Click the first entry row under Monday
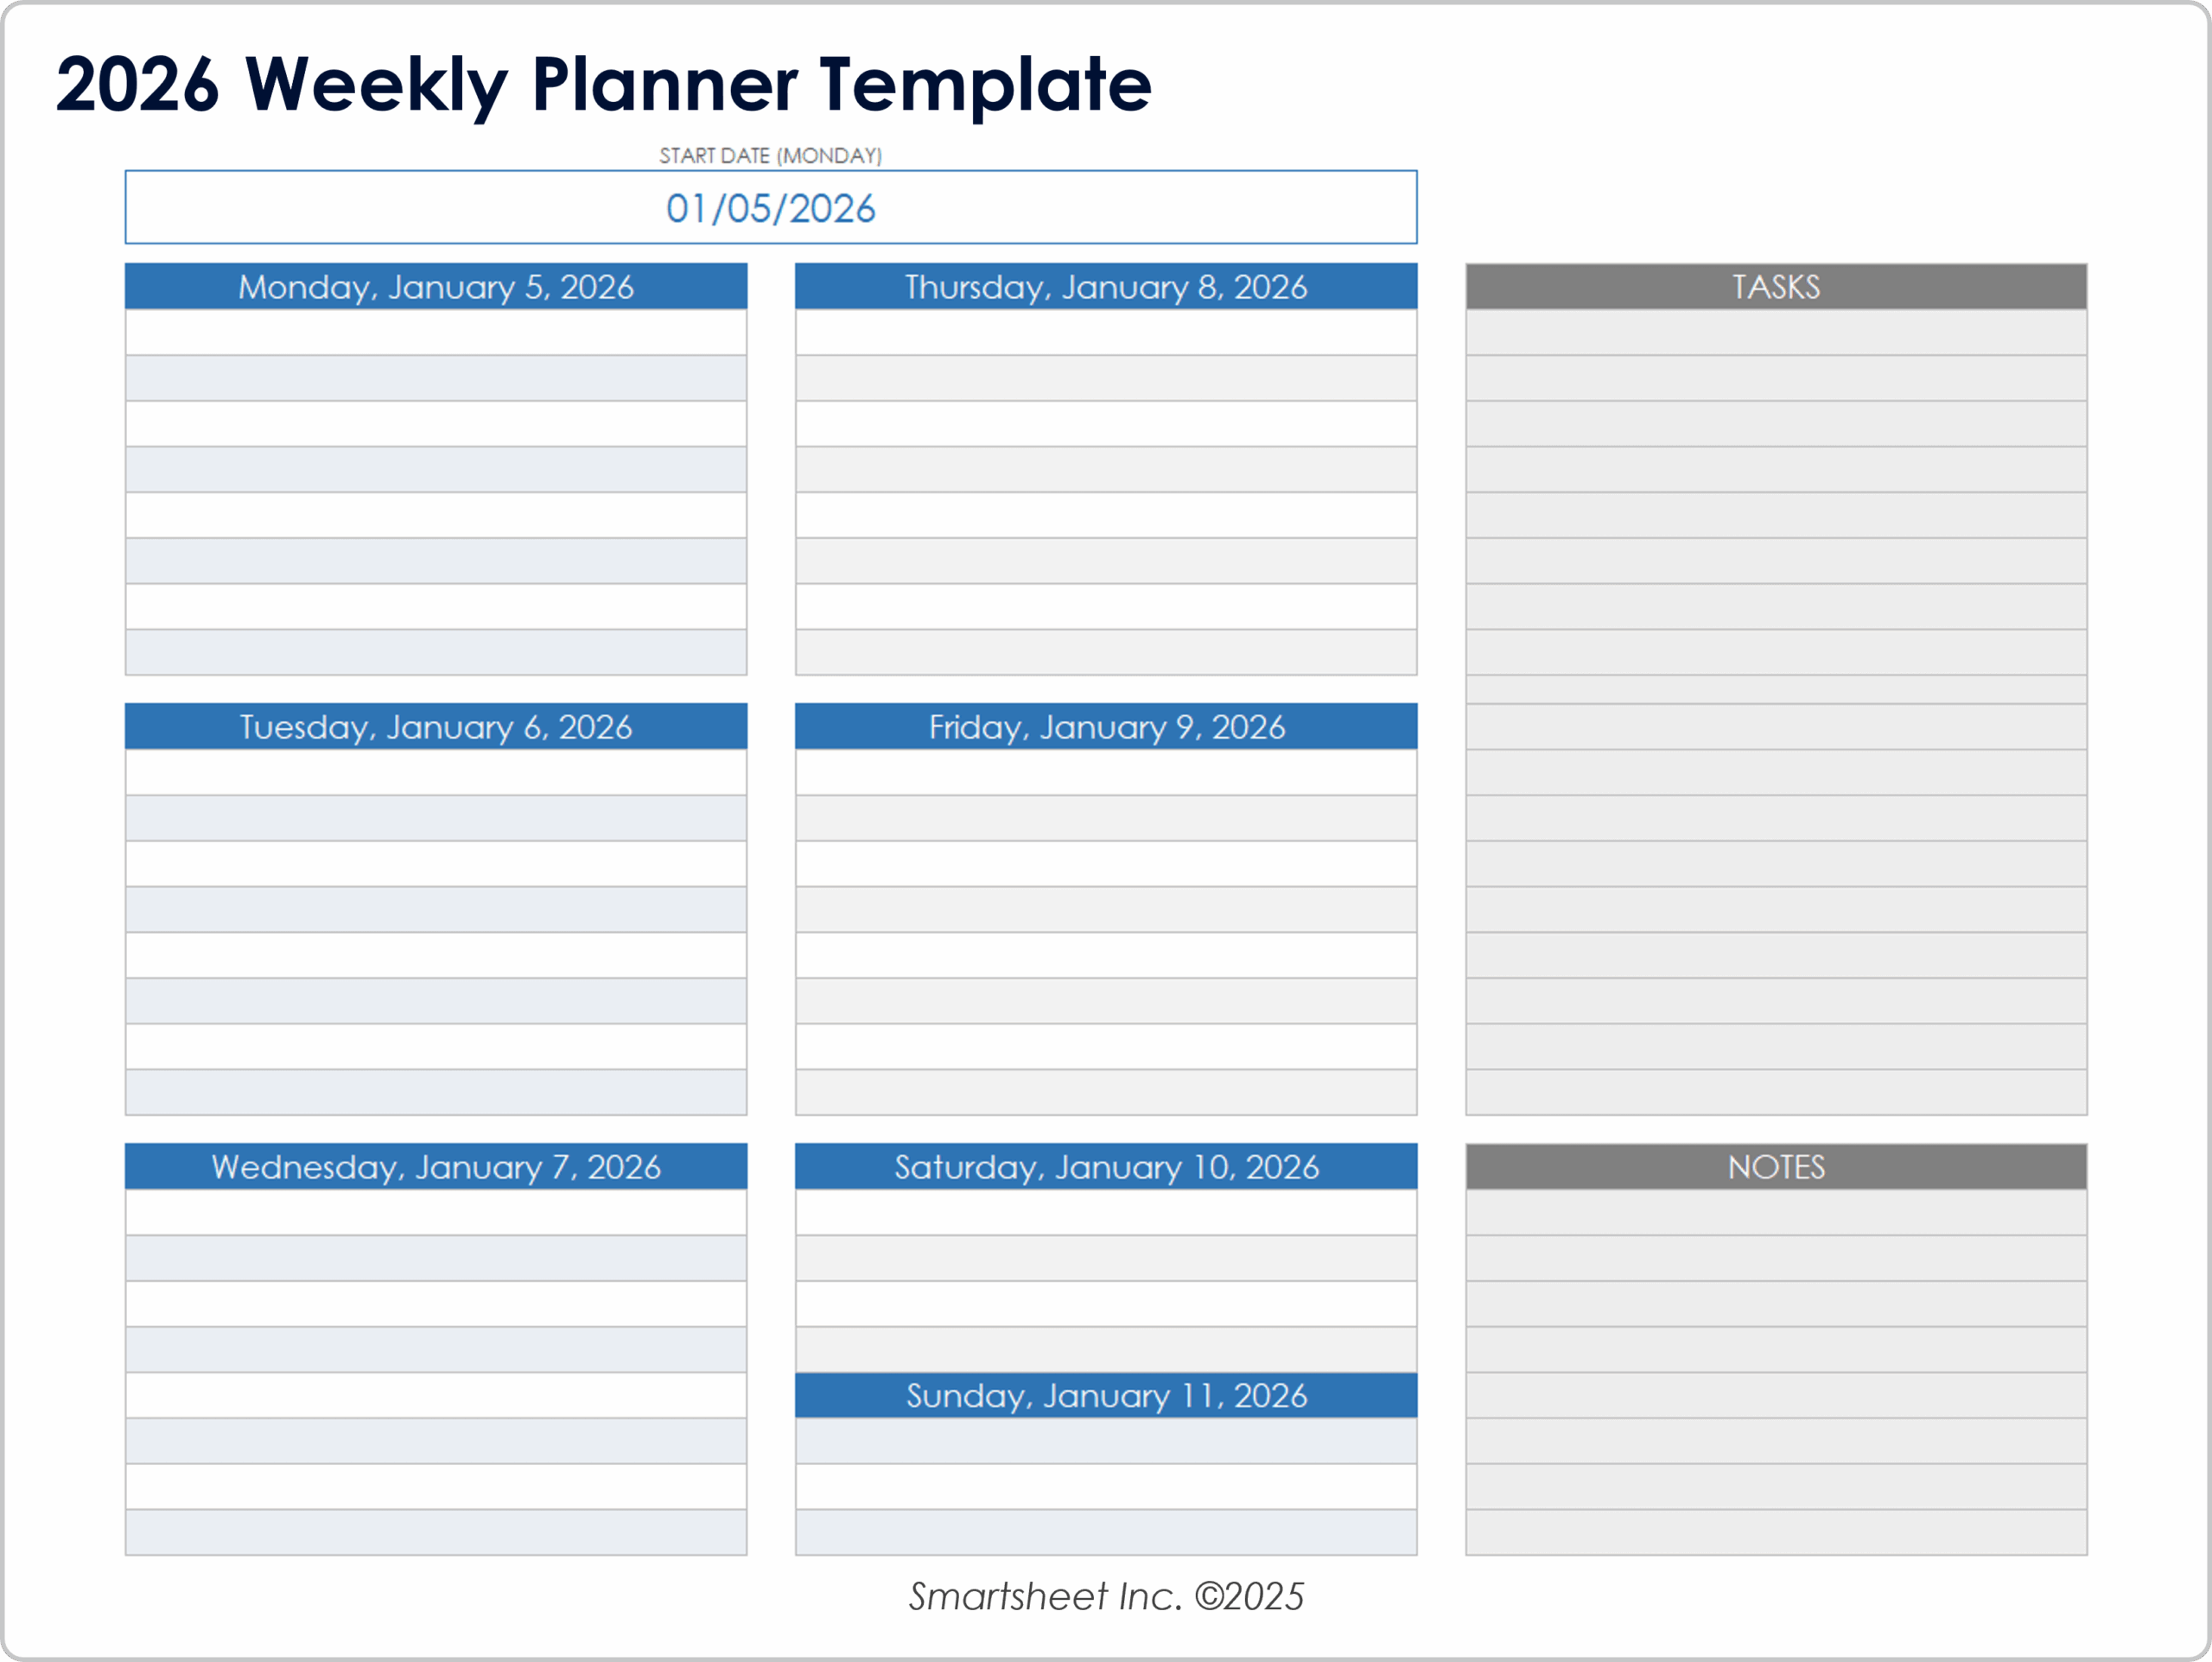The height and width of the screenshot is (1662, 2212). click(436, 333)
